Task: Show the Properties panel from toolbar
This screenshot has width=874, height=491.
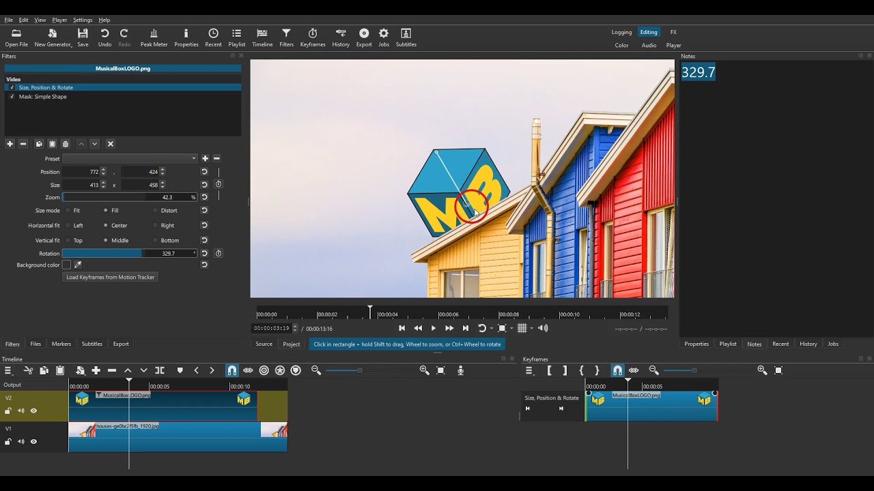Action: point(186,38)
